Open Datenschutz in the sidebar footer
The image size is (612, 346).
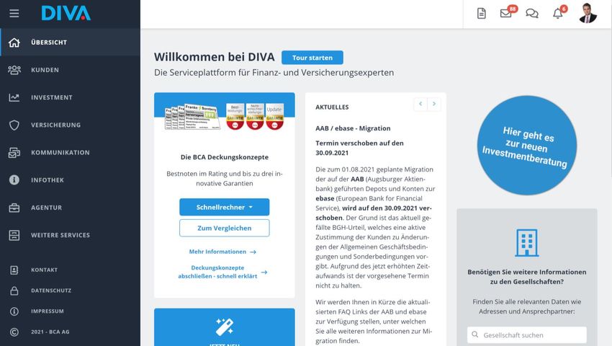(51, 290)
